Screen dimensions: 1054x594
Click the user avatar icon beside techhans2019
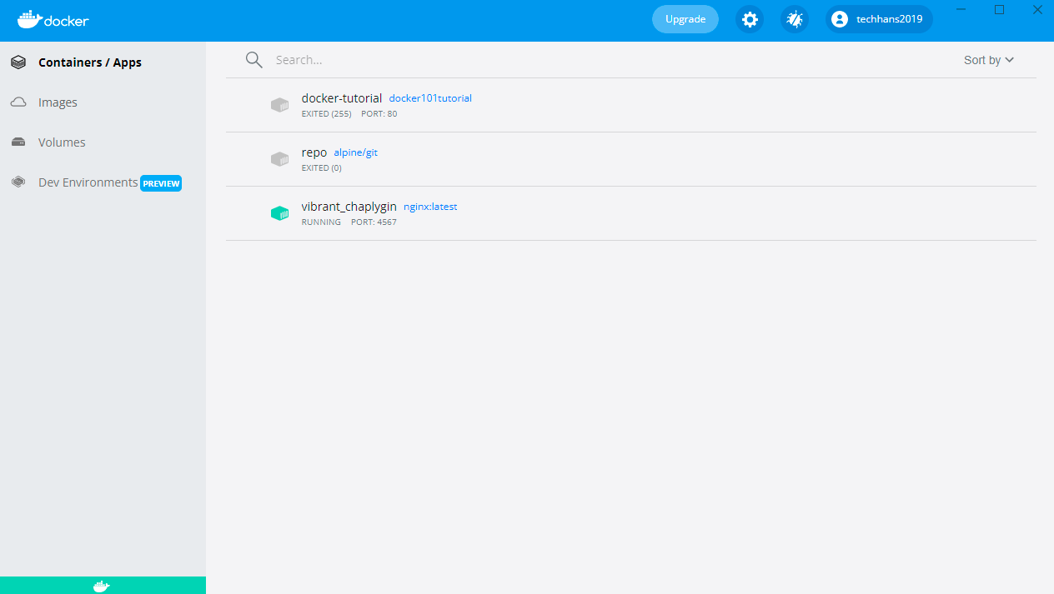point(840,19)
